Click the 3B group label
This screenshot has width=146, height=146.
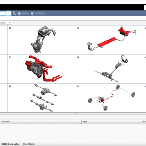click(10, 28)
